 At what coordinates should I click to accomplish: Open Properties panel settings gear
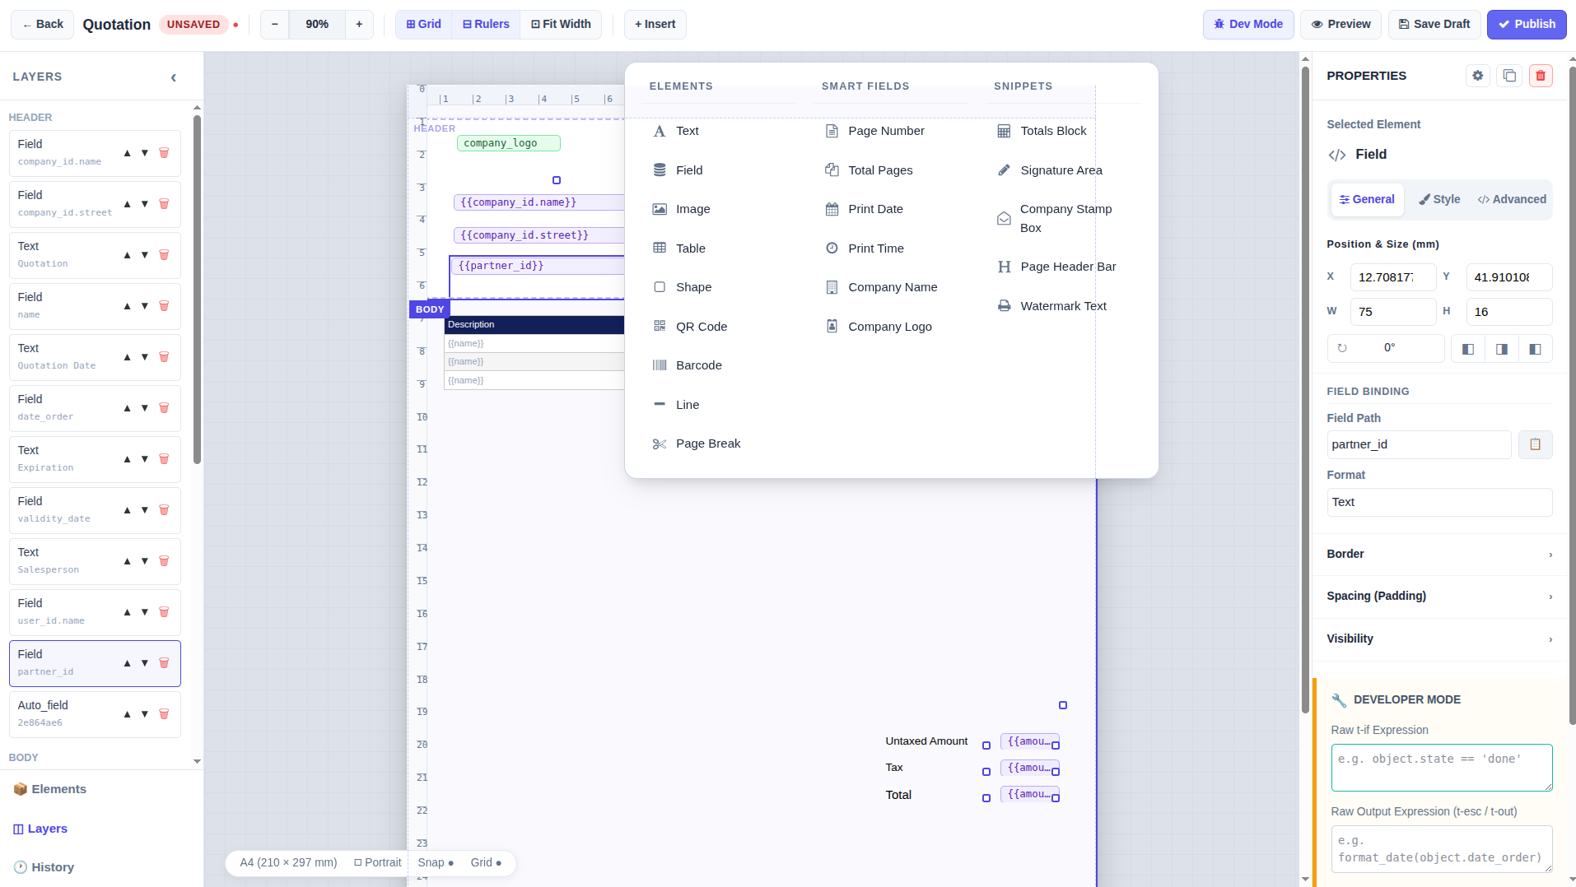(x=1478, y=76)
